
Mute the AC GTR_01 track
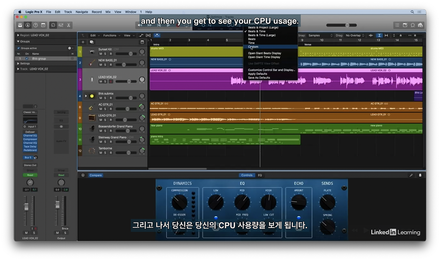point(101,109)
